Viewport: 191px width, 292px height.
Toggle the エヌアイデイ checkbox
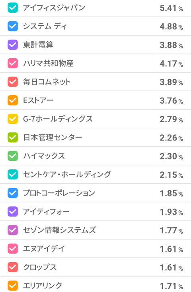click(13, 249)
